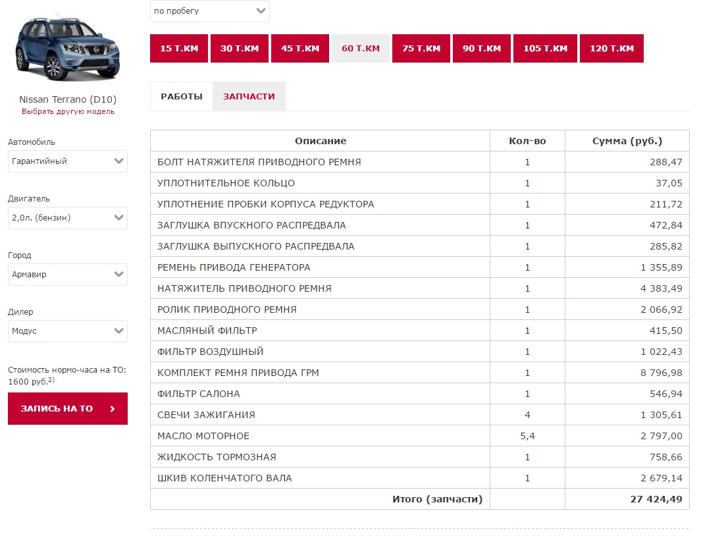Screen dimensions: 701x536
Task: Click row ЖИДКОСТЬ ТОРМОЗНАЯ
Action: pyautogui.click(x=420, y=457)
